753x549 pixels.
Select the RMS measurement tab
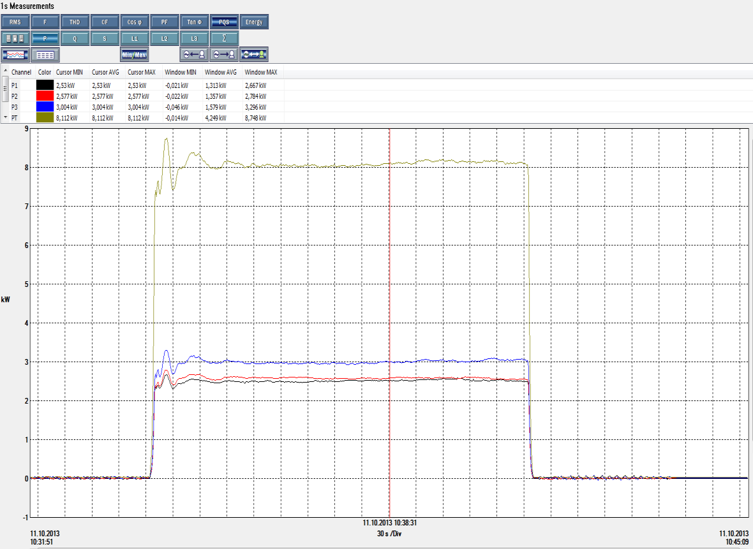pyautogui.click(x=15, y=22)
